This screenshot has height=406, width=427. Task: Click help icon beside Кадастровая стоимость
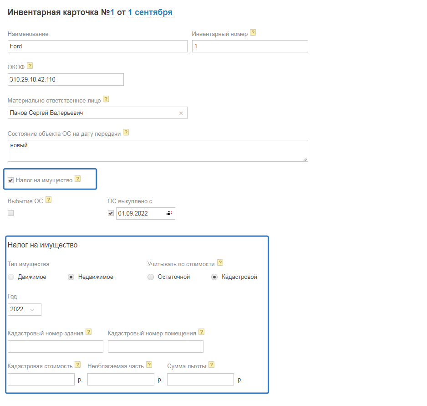coord(78,365)
